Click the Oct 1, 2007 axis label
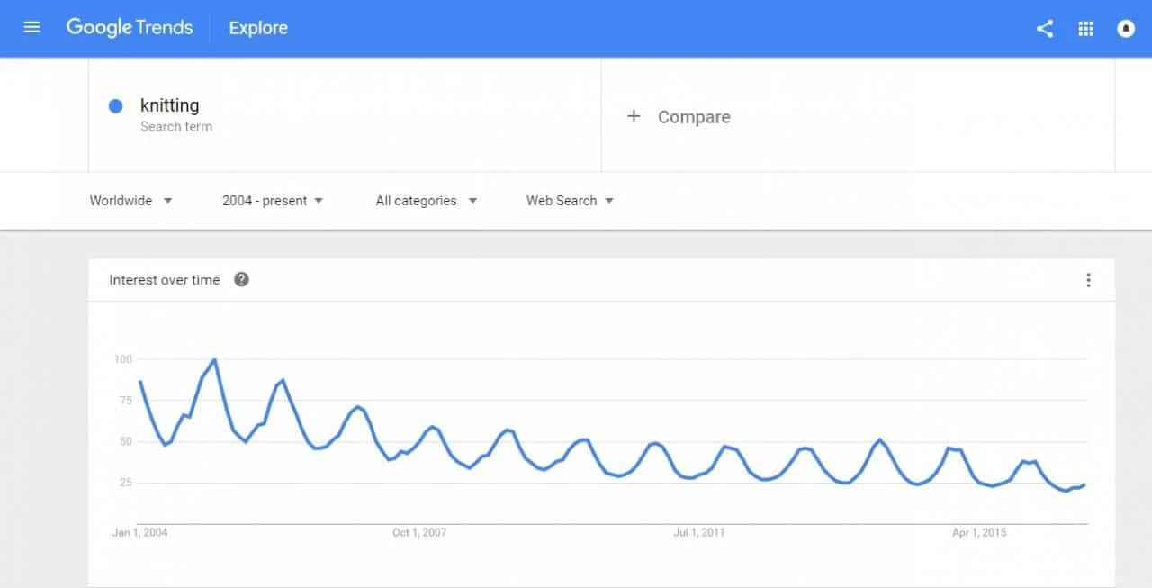Screen dimensions: 1152x588 (x=419, y=533)
